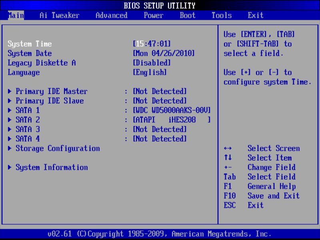
Task: Click the System Information submenu triangle
Action: (x=10, y=167)
